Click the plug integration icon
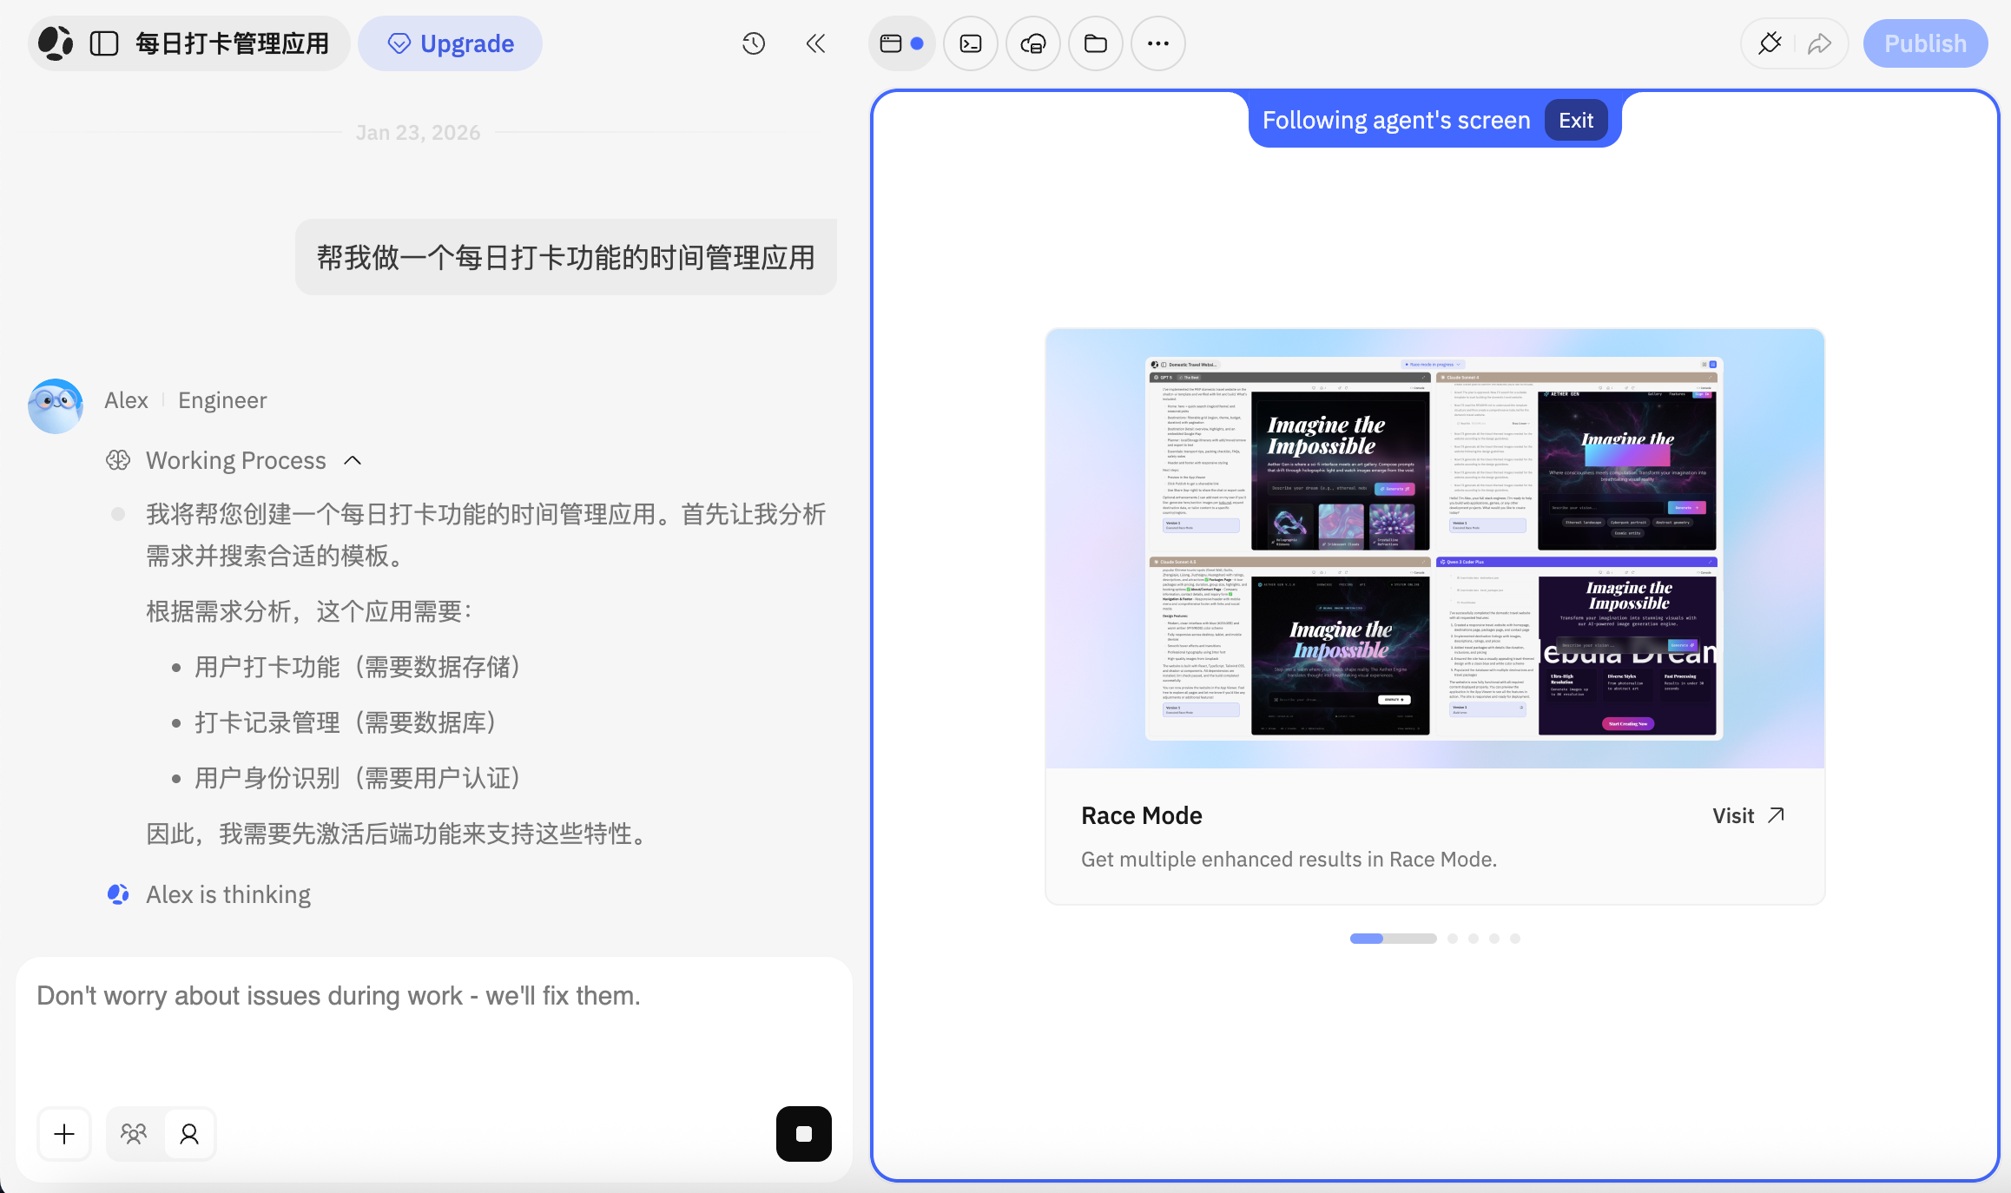Screen dimensions: 2011x1193 point(1769,43)
